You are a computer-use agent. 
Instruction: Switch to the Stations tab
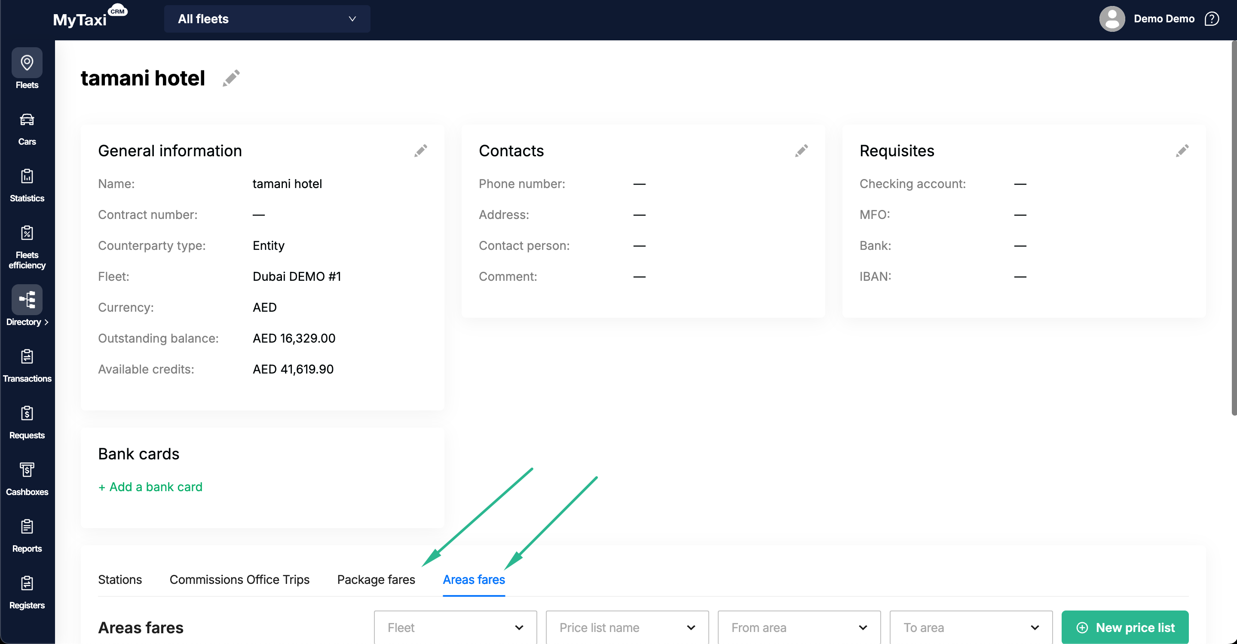click(x=119, y=579)
